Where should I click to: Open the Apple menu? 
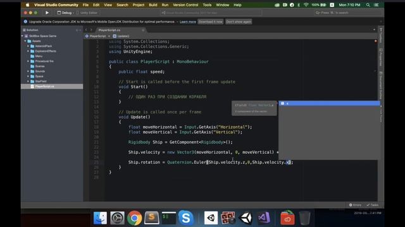click(x=28, y=5)
